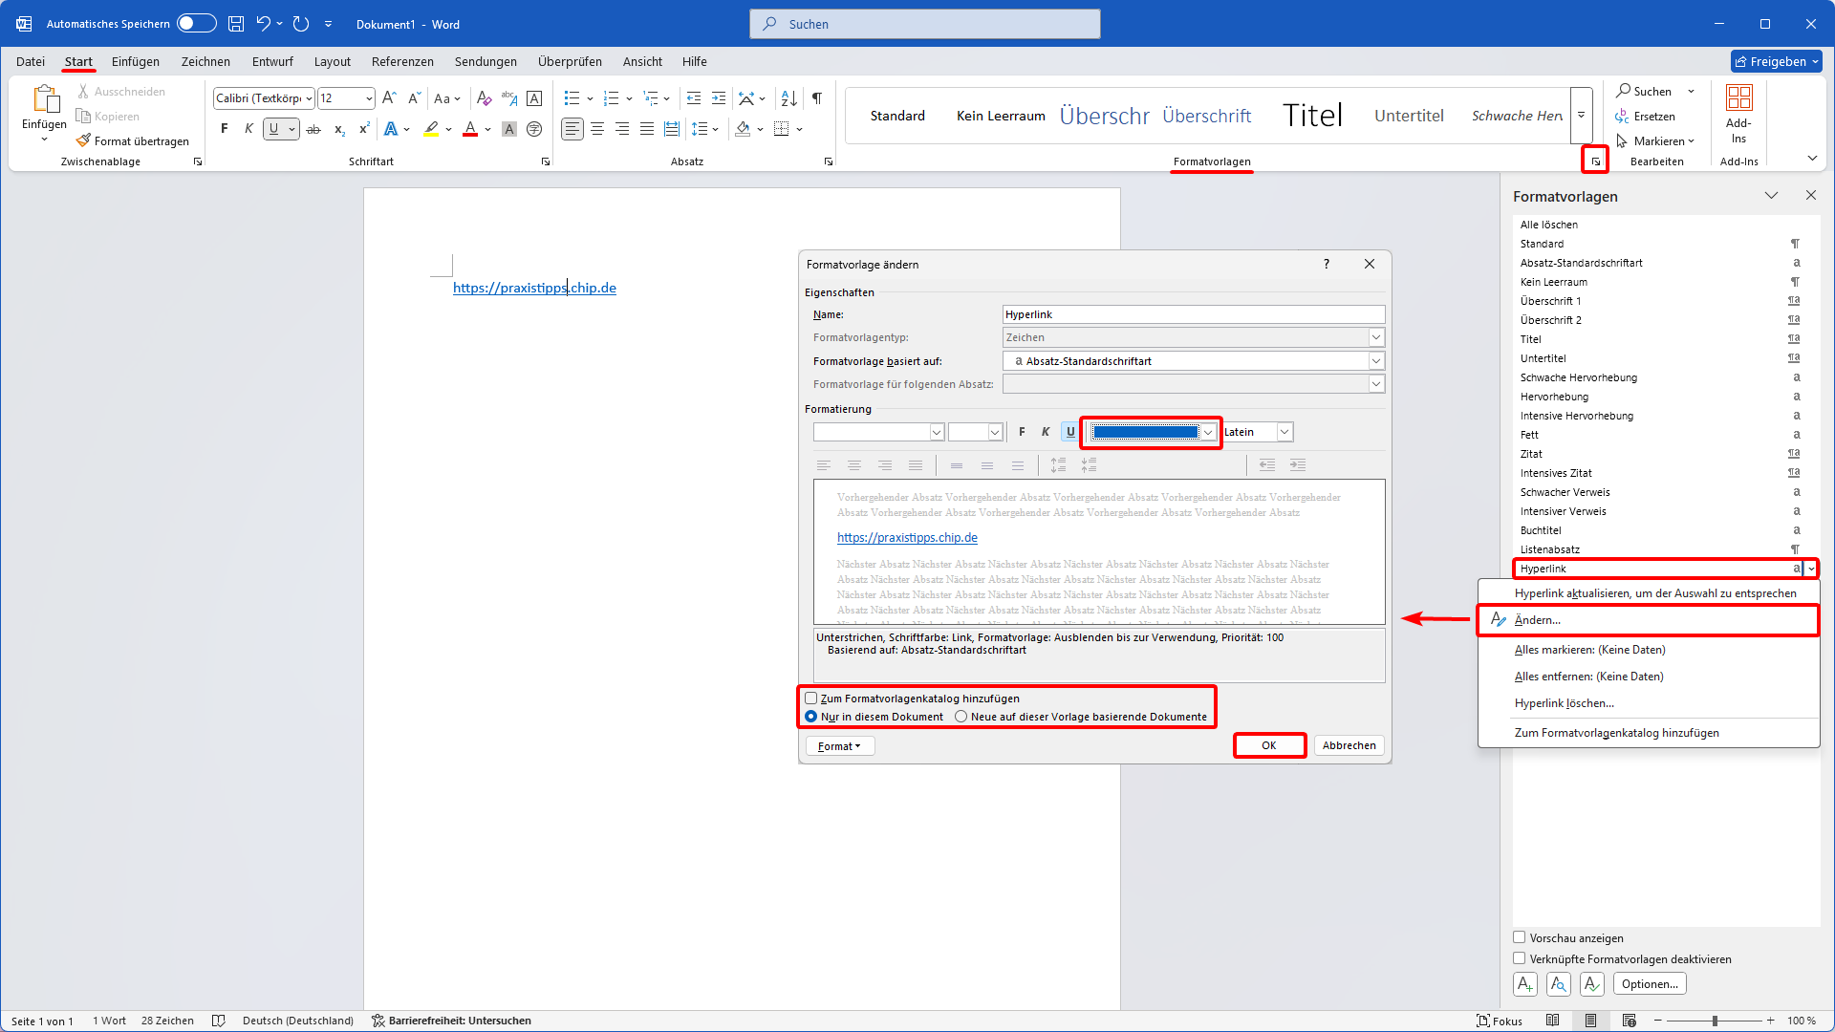
Task: Click the bullet list icon
Action: click(572, 98)
